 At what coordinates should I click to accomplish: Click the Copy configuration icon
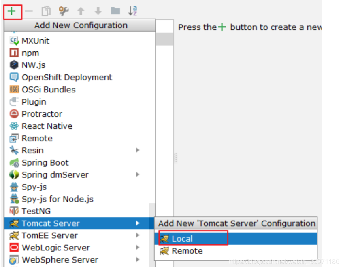coord(46,11)
